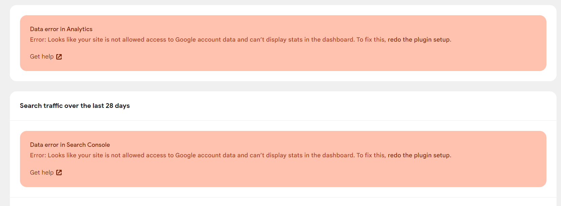Click "To fix this" text in the Search Console banner

tap(371, 155)
